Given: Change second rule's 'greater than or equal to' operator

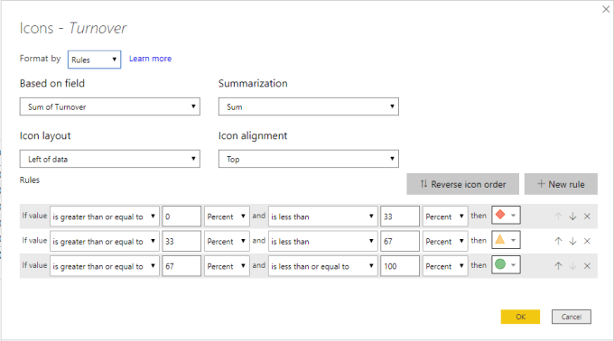Looking at the screenshot, I should click(105, 241).
